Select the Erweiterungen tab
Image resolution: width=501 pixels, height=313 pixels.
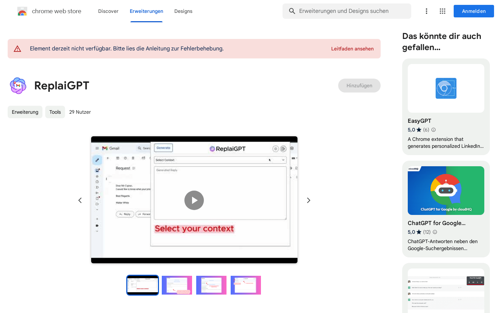coord(146,11)
